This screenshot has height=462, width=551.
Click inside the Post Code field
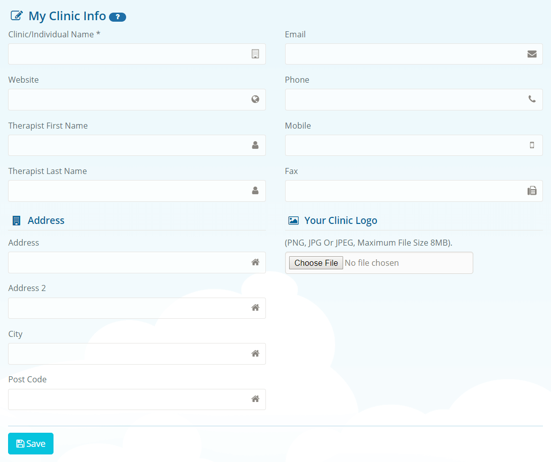(x=126, y=399)
